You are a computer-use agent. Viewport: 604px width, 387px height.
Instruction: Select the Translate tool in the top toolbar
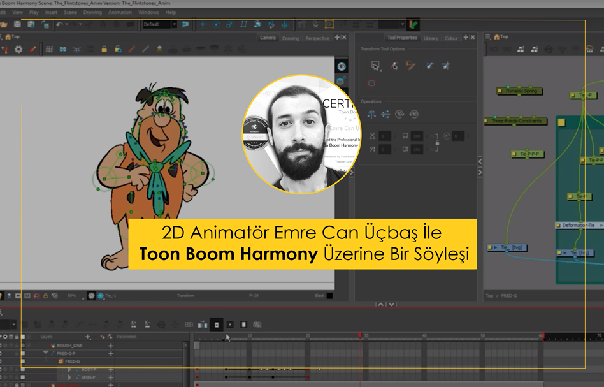[203, 25]
